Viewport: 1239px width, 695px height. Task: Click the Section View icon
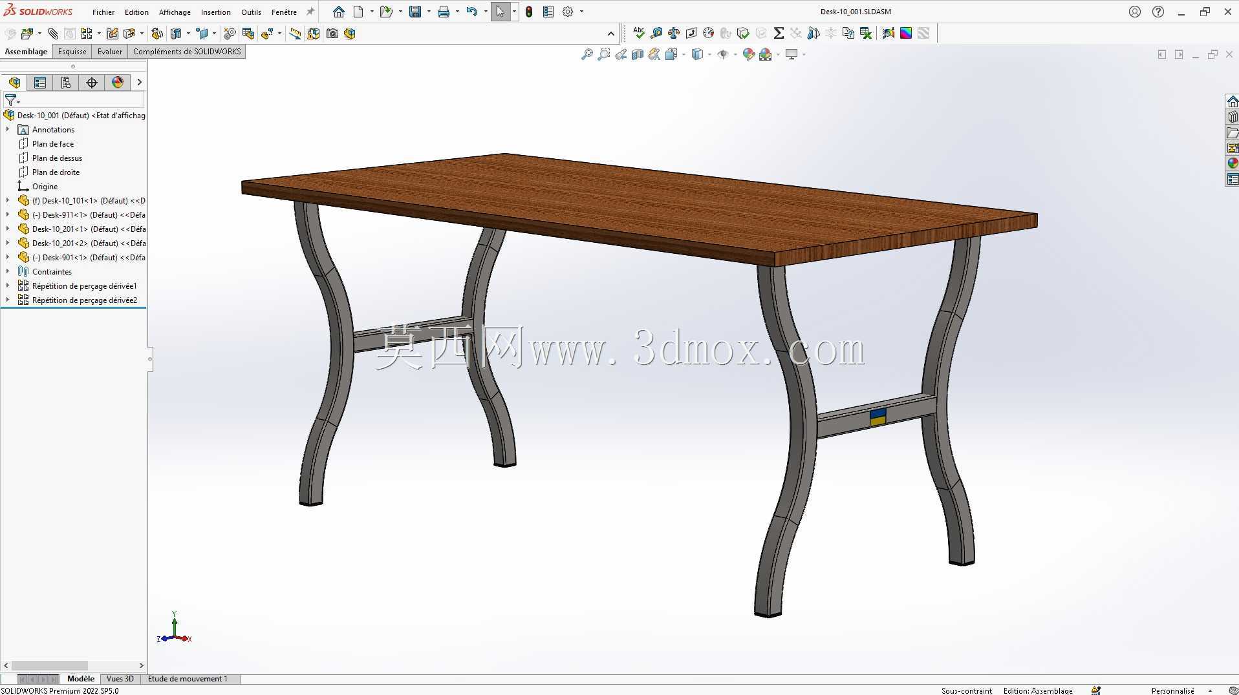coord(638,55)
